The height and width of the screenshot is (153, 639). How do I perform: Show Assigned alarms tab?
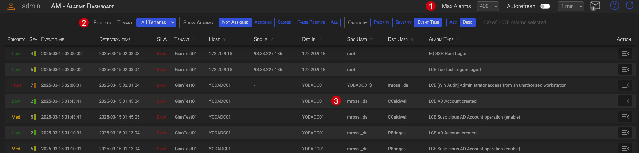(263, 22)
